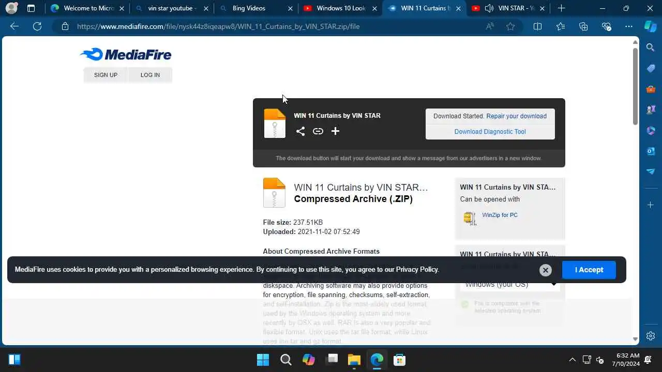Open the Edge profile avatar
Screen dimensions: 662x372
coord(11,8)
